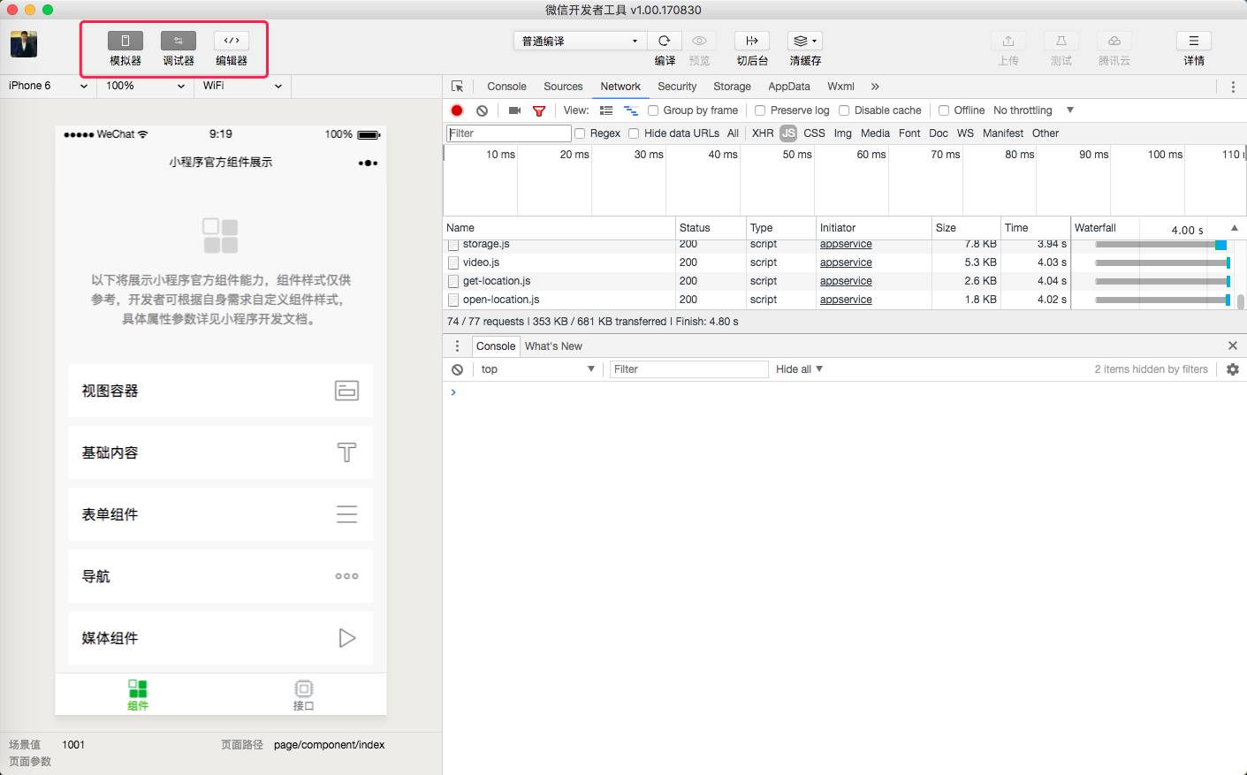Select the inspect element picker icon
Viewport: 1247px width, 775px height.
click(x=457, y=87)
